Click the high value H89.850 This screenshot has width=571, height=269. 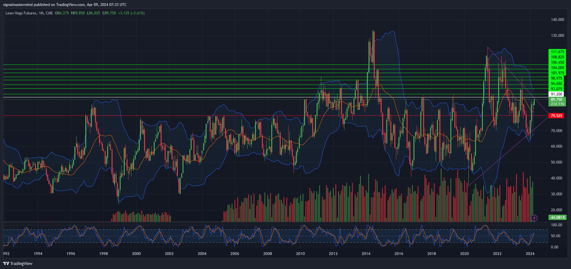tap(78, 13)
